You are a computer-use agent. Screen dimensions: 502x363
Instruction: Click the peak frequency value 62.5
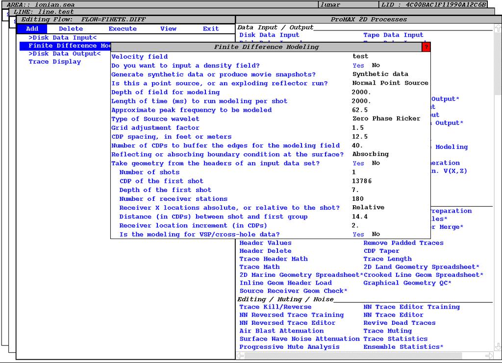(x=360, y=110)
